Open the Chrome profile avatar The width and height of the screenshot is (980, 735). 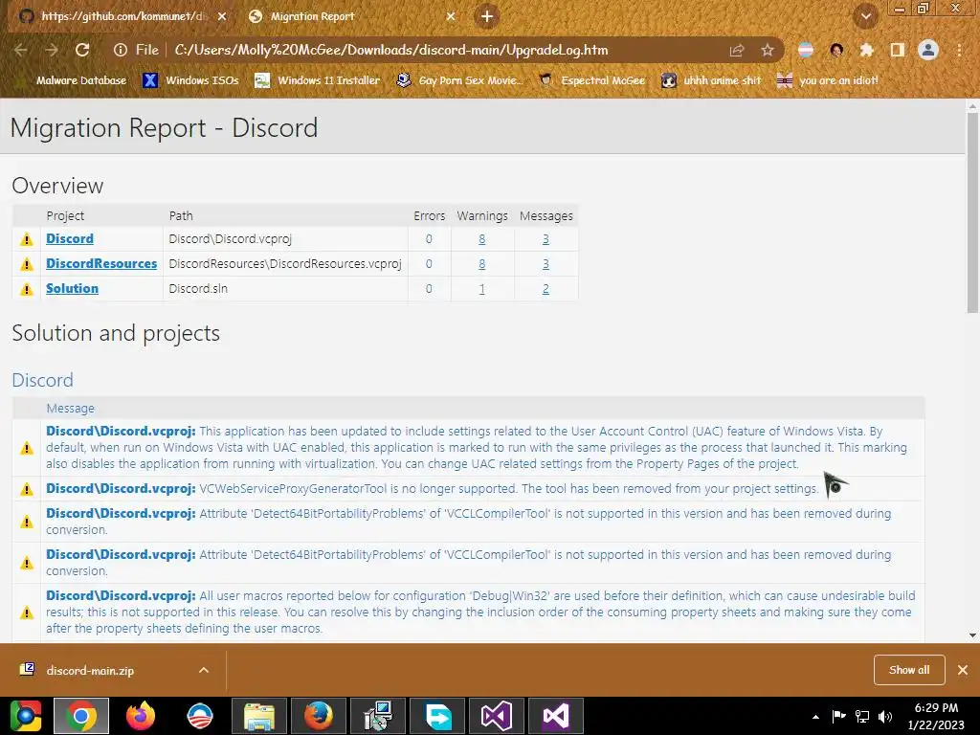click(x=928, y=50)
